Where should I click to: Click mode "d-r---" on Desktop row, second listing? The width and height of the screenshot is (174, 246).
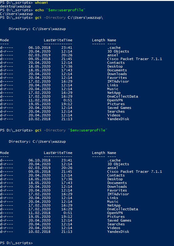7,179
